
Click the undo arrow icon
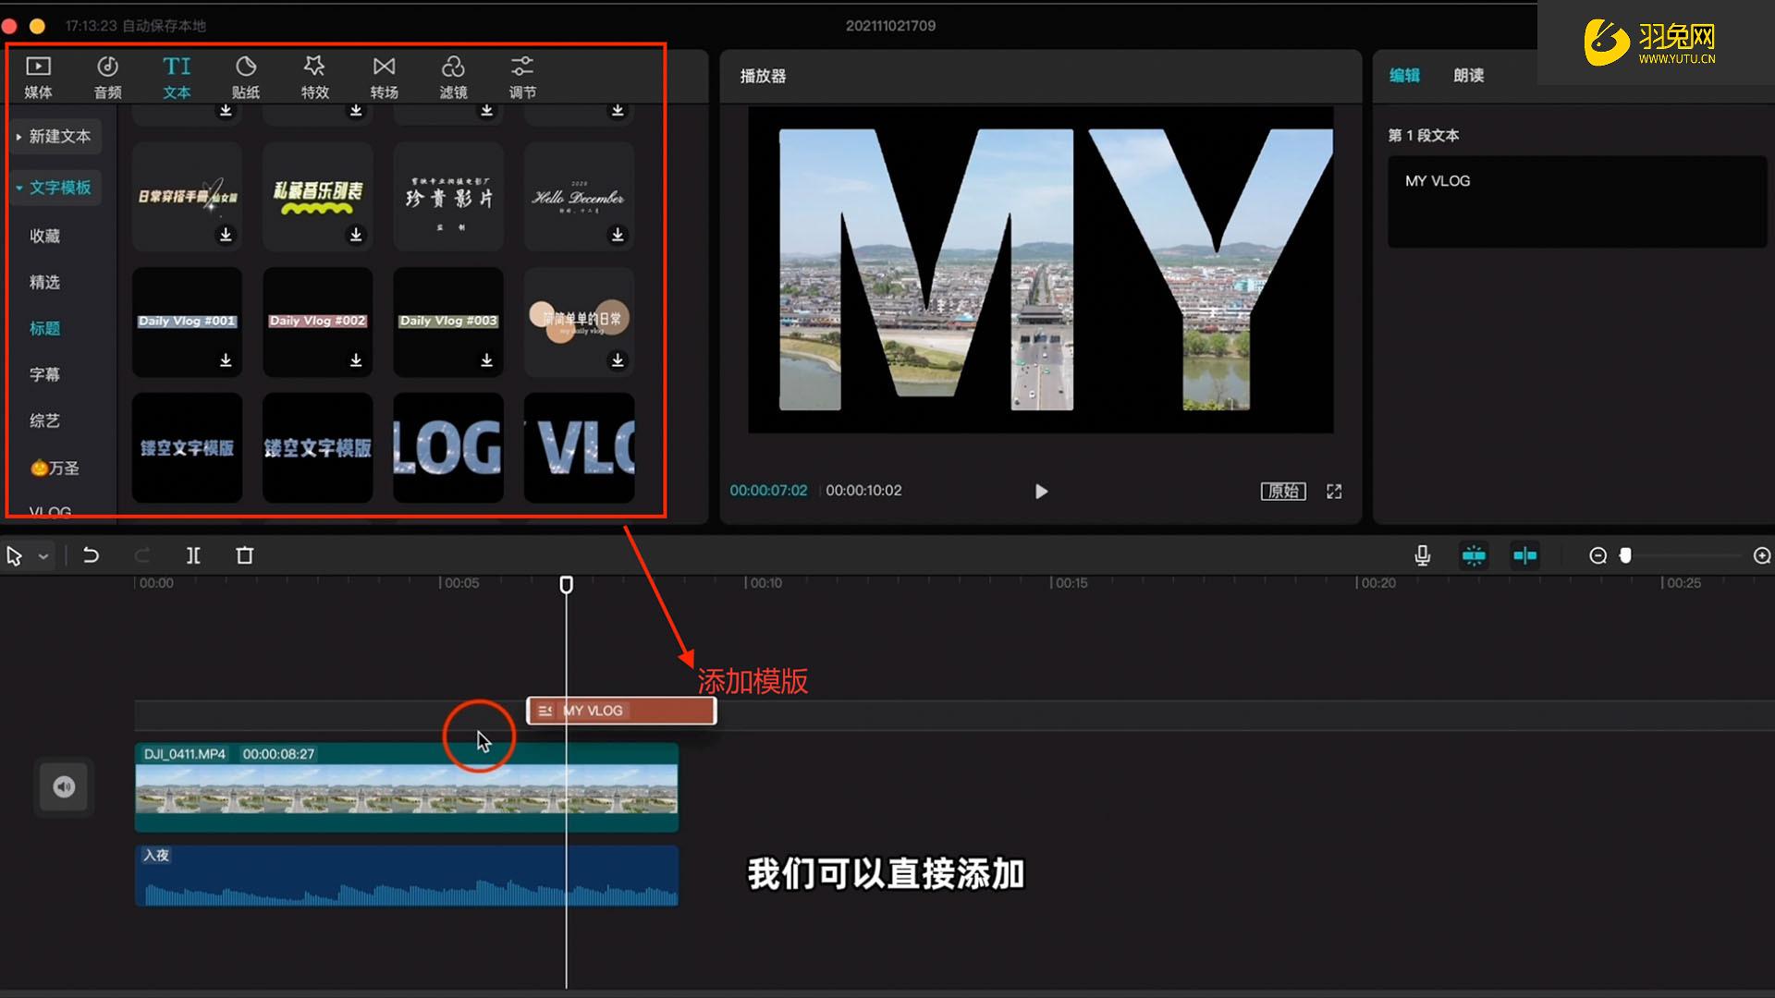click(x=91, y=555)
